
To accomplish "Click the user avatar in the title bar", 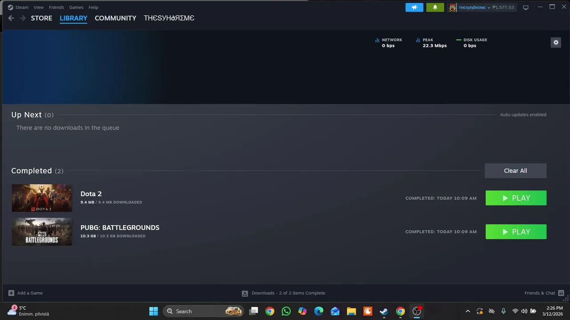I will (x=452, y=7).
